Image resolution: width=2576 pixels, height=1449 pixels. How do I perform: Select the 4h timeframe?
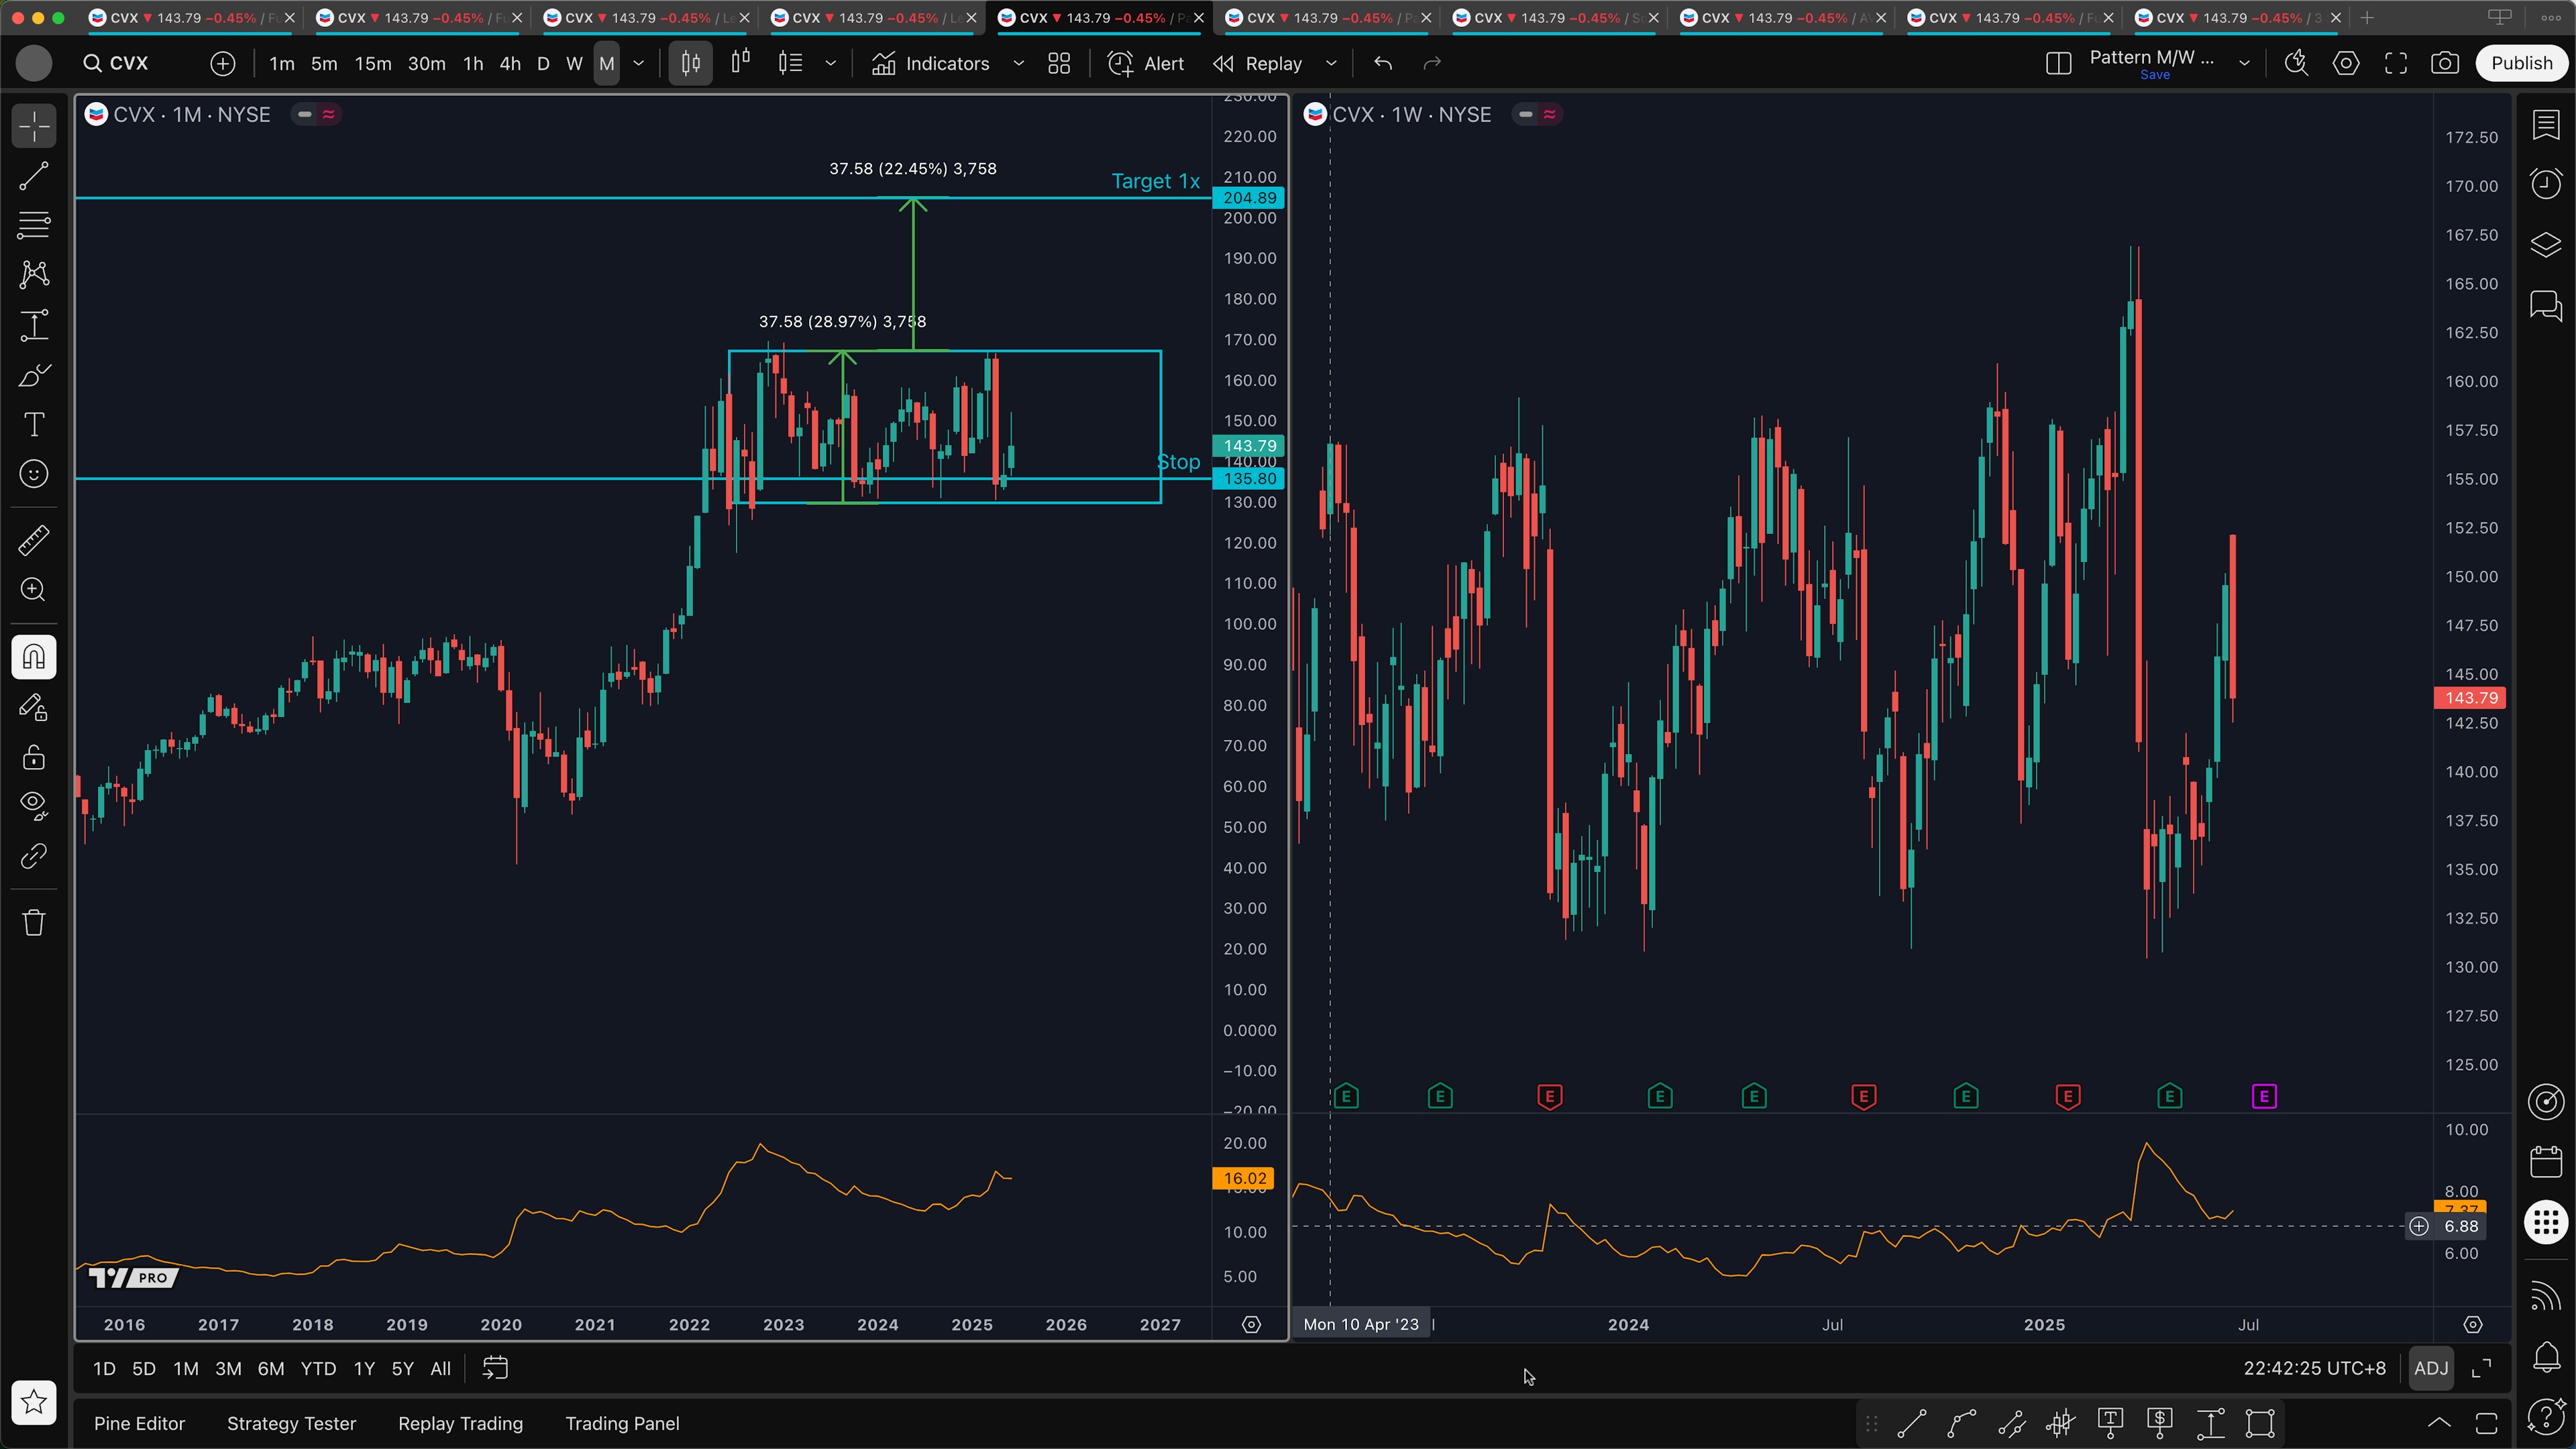point(510,63)
